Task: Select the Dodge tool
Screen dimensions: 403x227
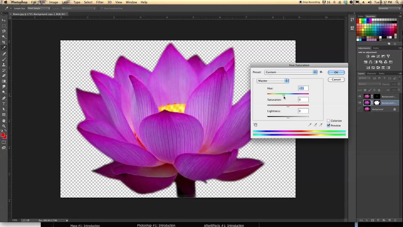Action: pyautogui.click(x=4, y=92)
